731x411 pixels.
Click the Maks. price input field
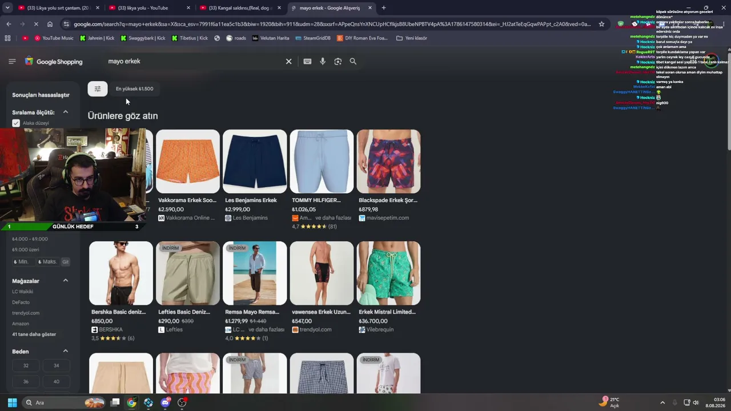click(x=47, y=262)
